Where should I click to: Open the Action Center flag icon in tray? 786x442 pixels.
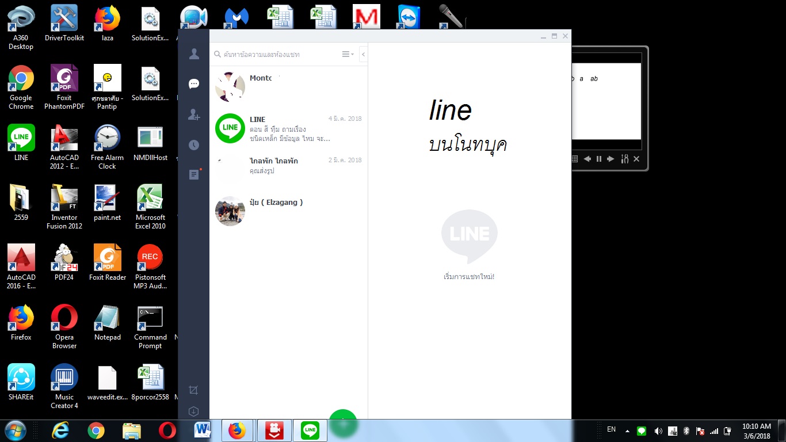point(700,431)
